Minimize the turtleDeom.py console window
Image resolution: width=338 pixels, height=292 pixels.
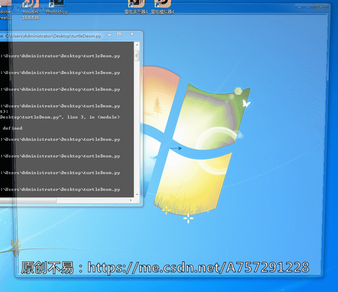110,34
